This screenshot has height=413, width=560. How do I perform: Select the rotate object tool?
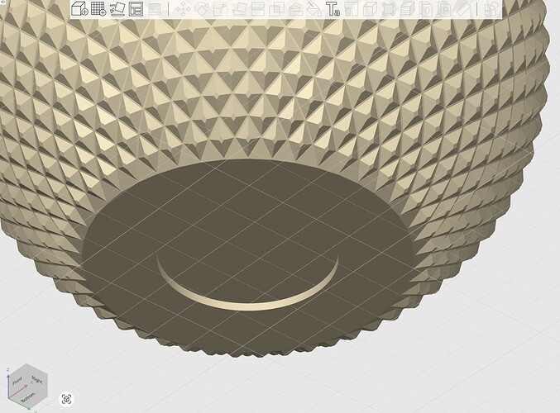[202, 9]
